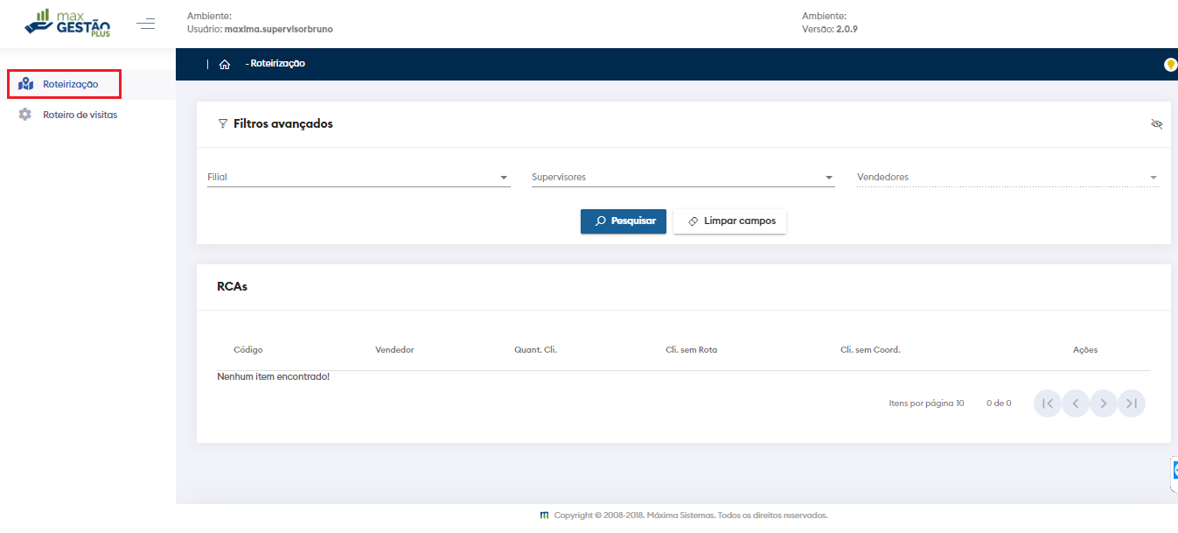Image resolution: width=1178 pixels, height=533 pixels.
Task: Click the home icon in the breadcrumb bar
Action: [x=225, y=64]
